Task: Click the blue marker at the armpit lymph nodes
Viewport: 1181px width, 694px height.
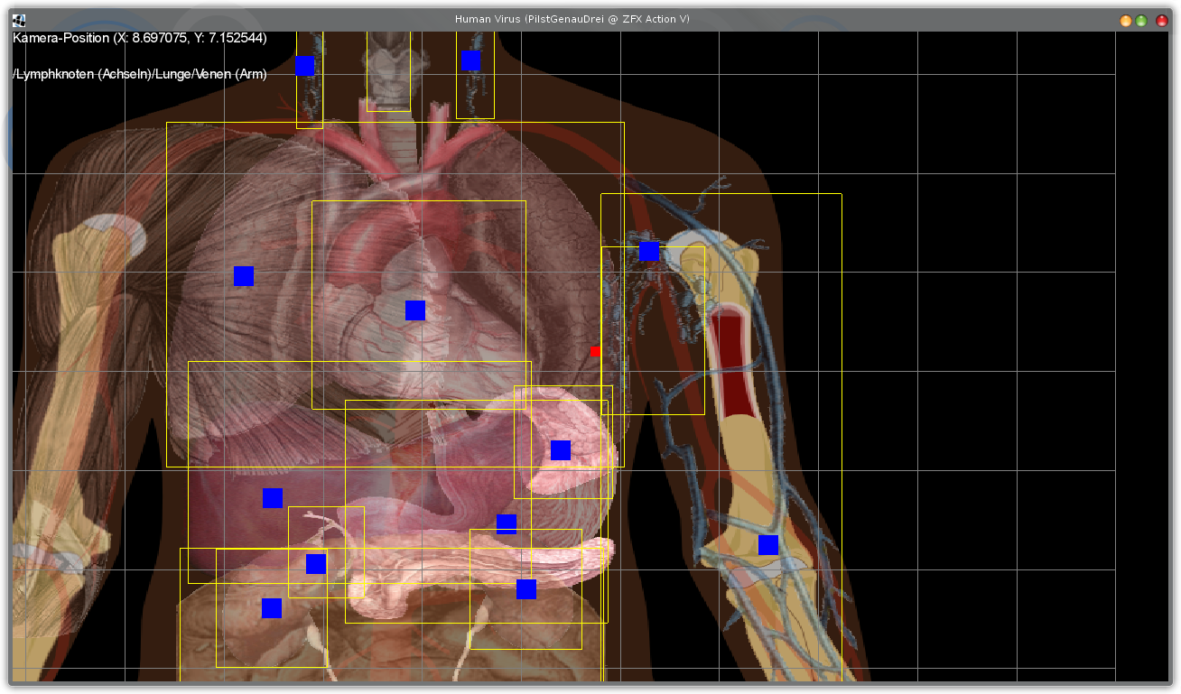Action: coord(649,252)
